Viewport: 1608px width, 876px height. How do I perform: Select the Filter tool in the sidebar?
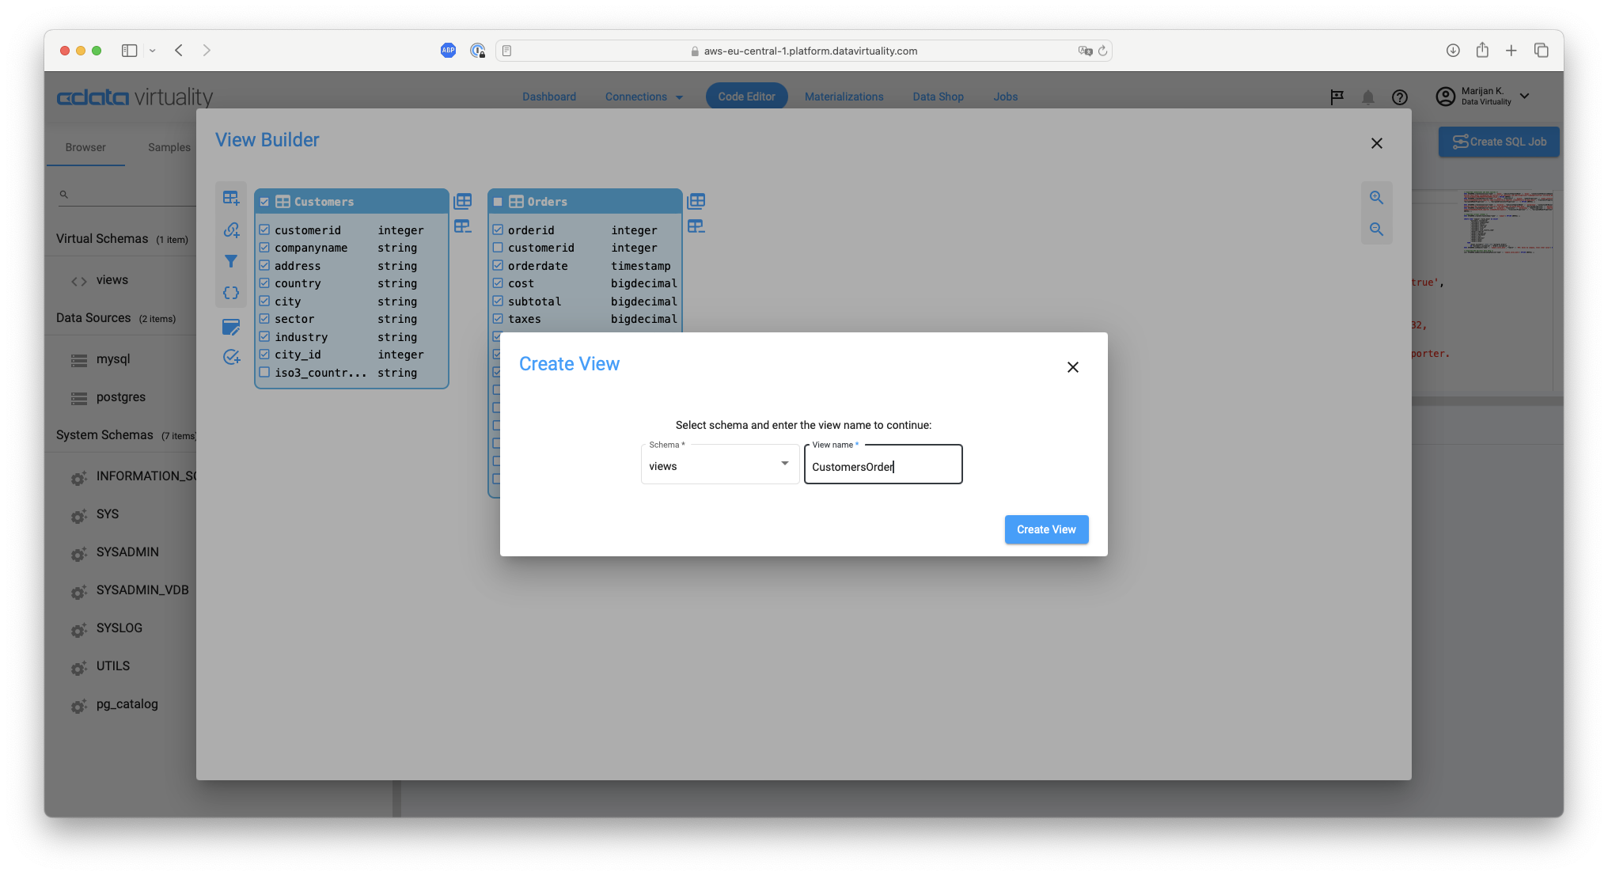point(231,261)
